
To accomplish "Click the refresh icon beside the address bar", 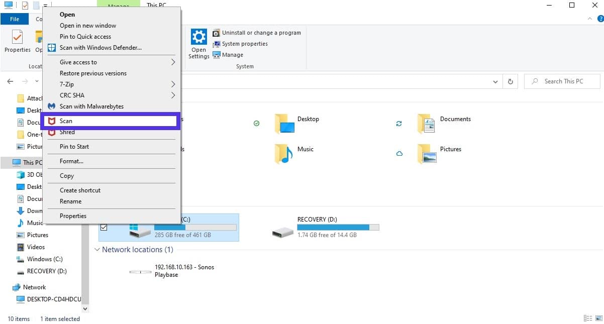I will (x=510, y=81).
